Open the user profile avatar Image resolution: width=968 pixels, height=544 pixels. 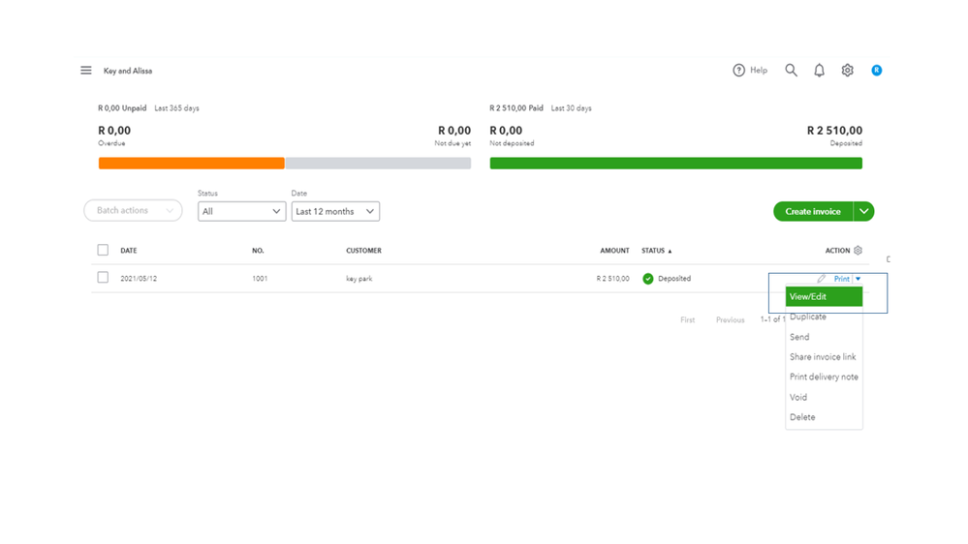pyautogui.click(x=876, y=71)
